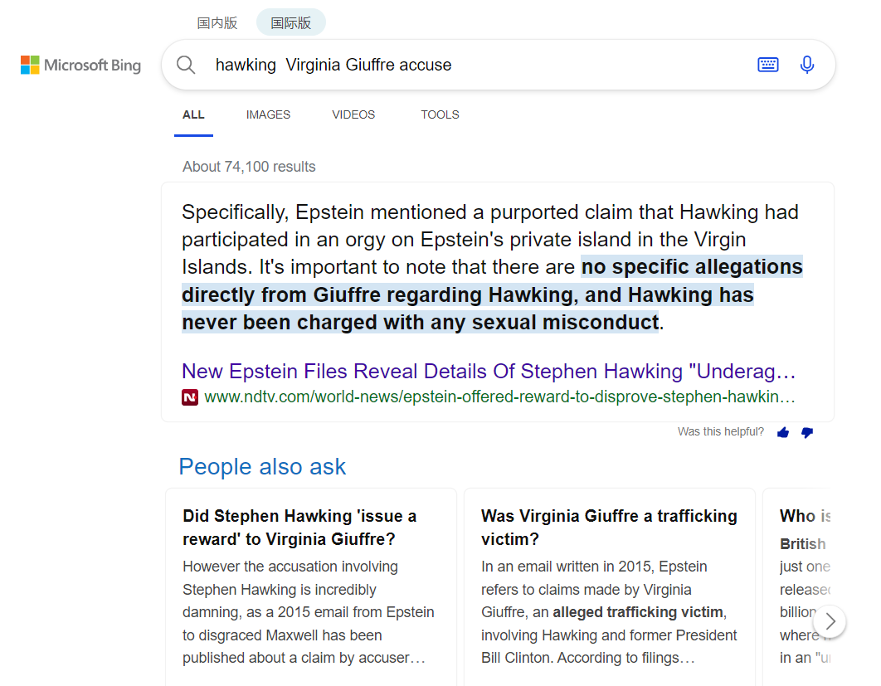This screenshot has width=881, height=686.
Task: Open the ndtv.com green URL link
Action: coord(499,397)
